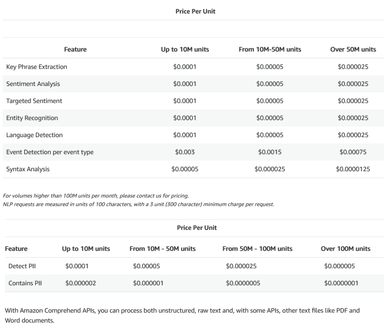384x329 pixels.
Task: Select Key Phrase Extraction Over 50M price
Action: [353, 67]
